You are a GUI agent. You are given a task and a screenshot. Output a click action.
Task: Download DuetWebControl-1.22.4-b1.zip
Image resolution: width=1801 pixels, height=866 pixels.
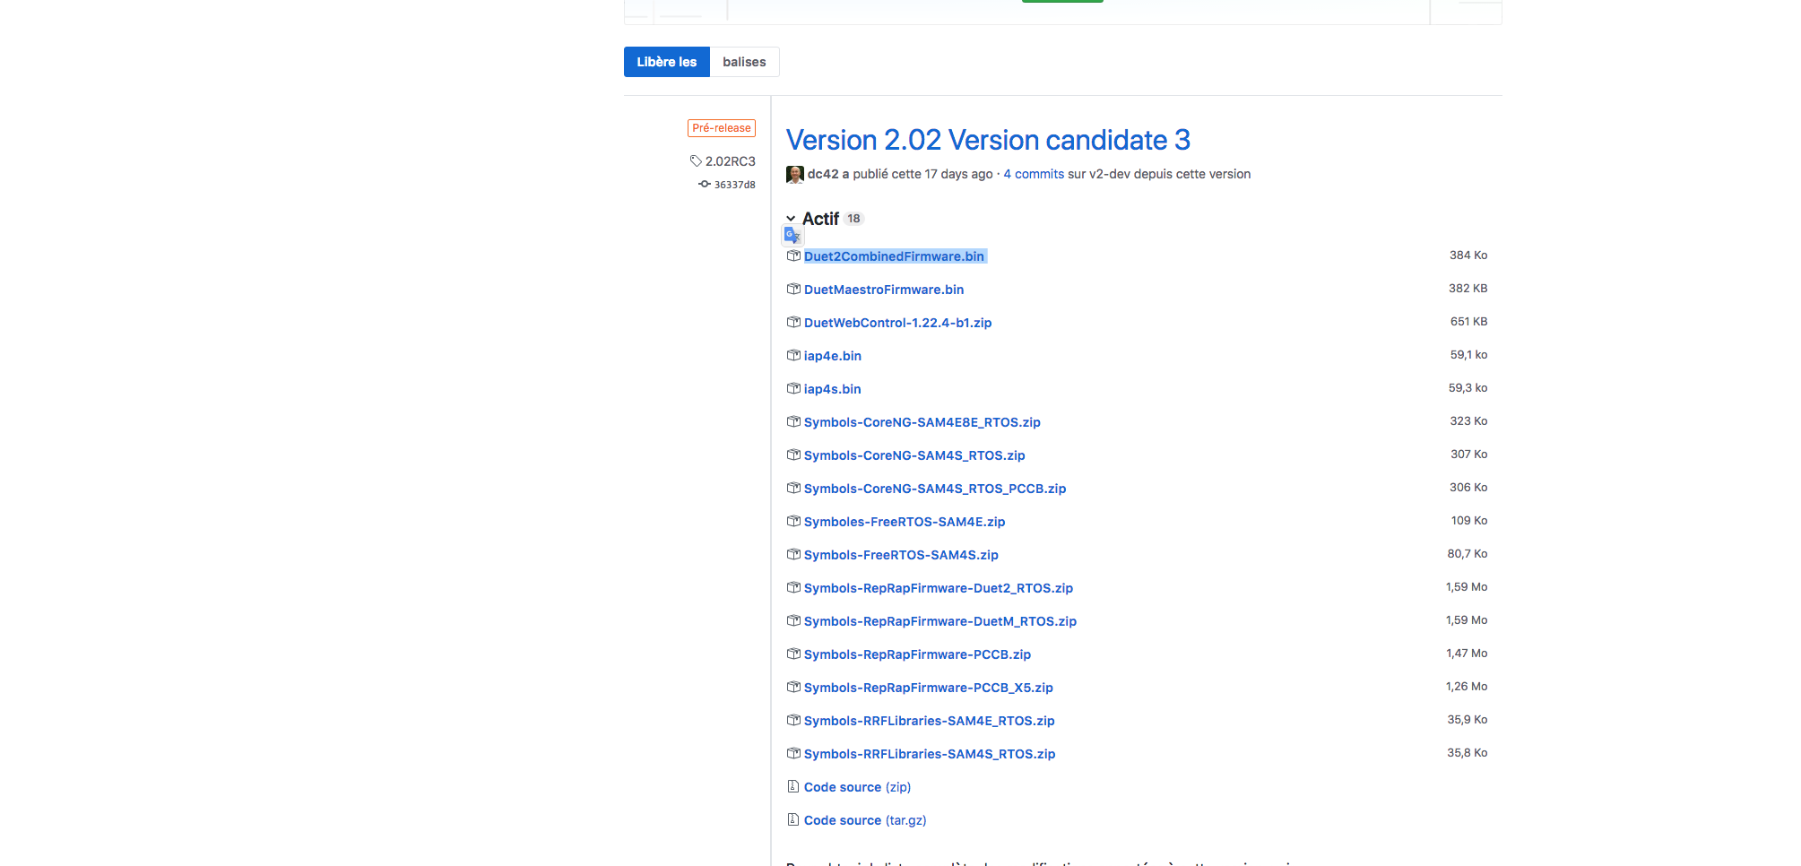(x=897, y=323)
